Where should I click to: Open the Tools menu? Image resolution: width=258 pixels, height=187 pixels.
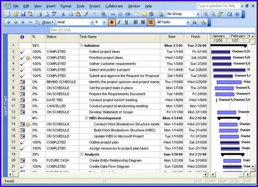[80, 6]
